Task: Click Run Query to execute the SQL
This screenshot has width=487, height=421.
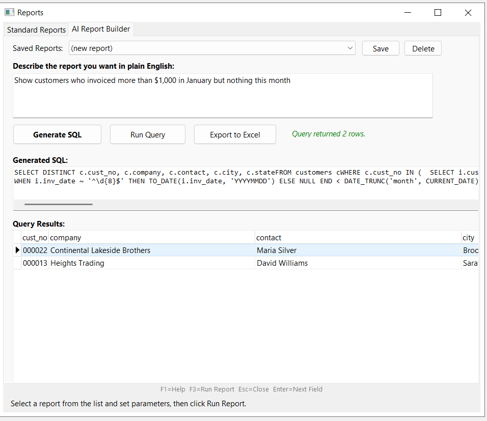Action: click(147, 134)
